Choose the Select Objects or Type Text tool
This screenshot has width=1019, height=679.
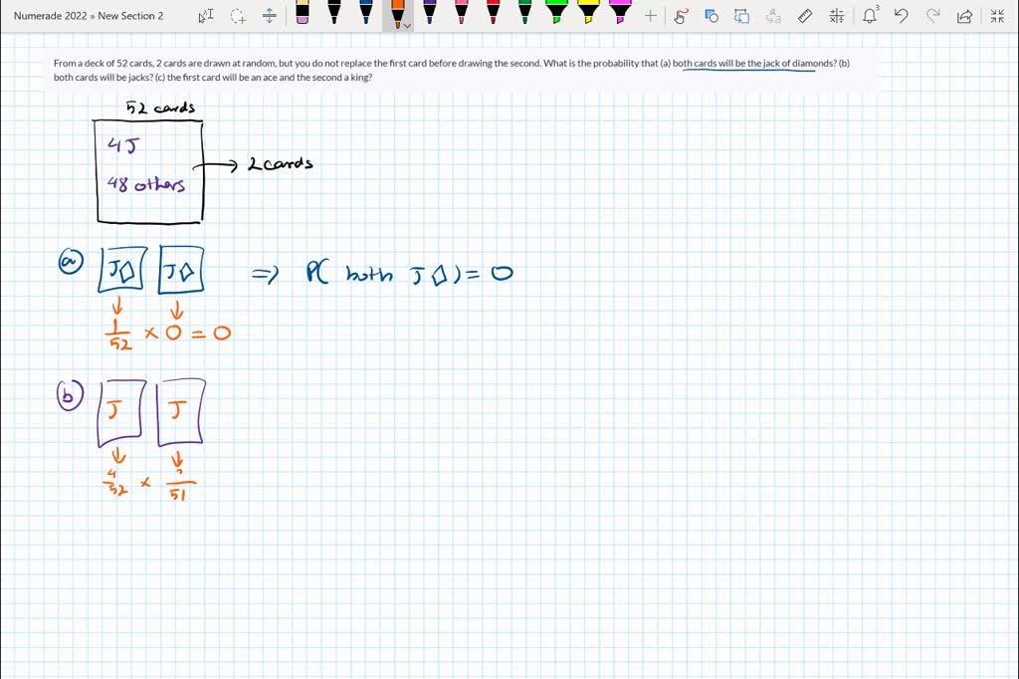pyautogui.click(x=206, y=16)
